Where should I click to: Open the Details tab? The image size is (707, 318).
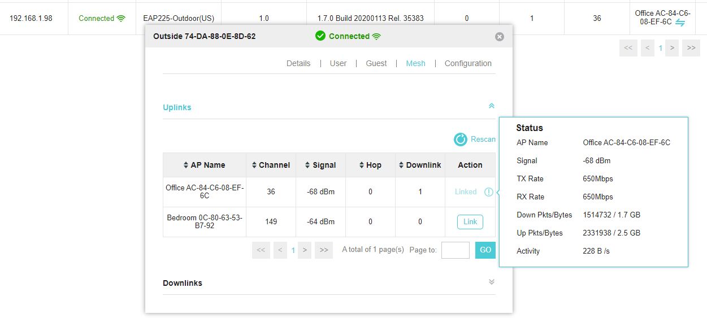(x=298, y=63)
